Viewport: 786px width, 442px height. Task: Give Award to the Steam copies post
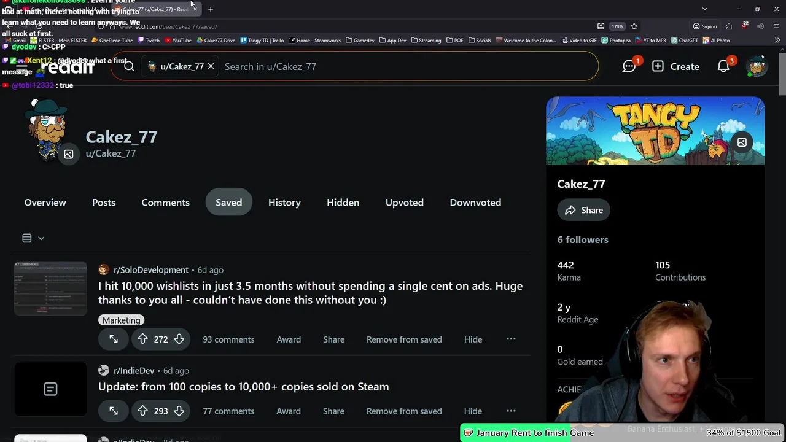pos(289,411)
